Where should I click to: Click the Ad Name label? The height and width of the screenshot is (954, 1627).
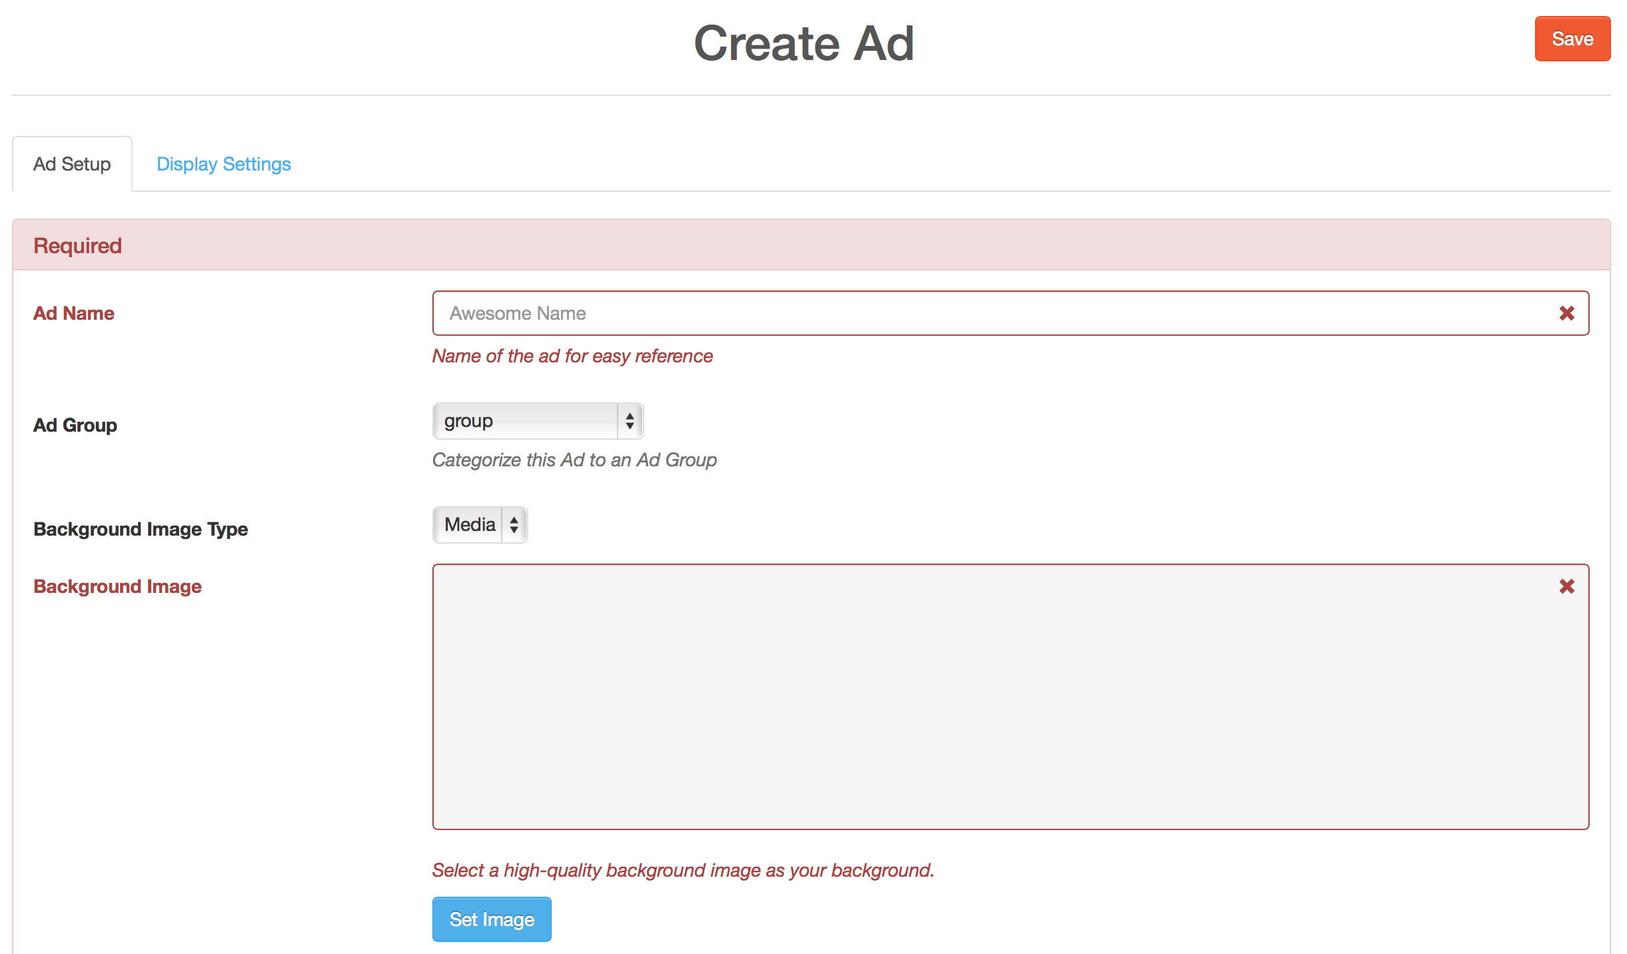73,313
